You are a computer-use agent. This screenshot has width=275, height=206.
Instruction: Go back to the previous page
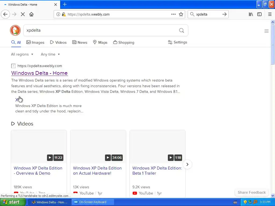5,14
